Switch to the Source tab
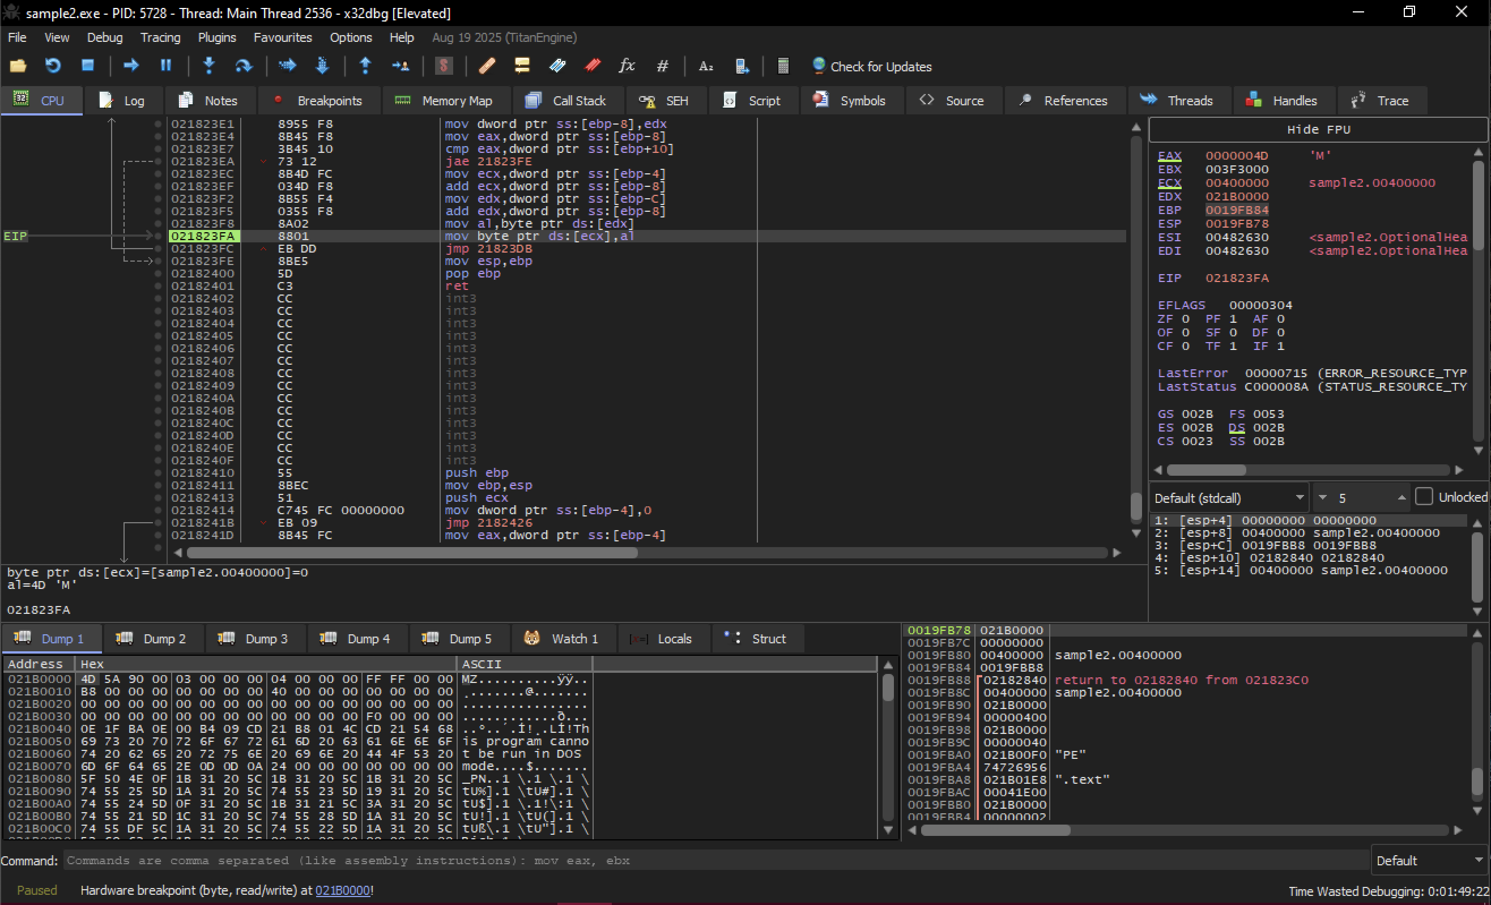The width and height of the screenshot is (1491, 905). point(953,100)
